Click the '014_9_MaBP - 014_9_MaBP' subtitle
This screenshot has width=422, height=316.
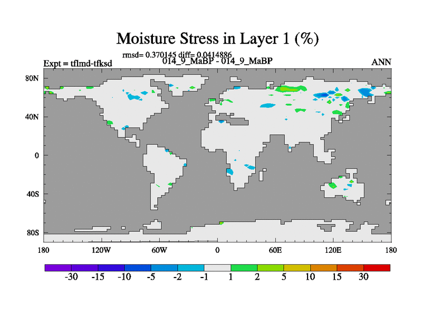click(217, 61)
